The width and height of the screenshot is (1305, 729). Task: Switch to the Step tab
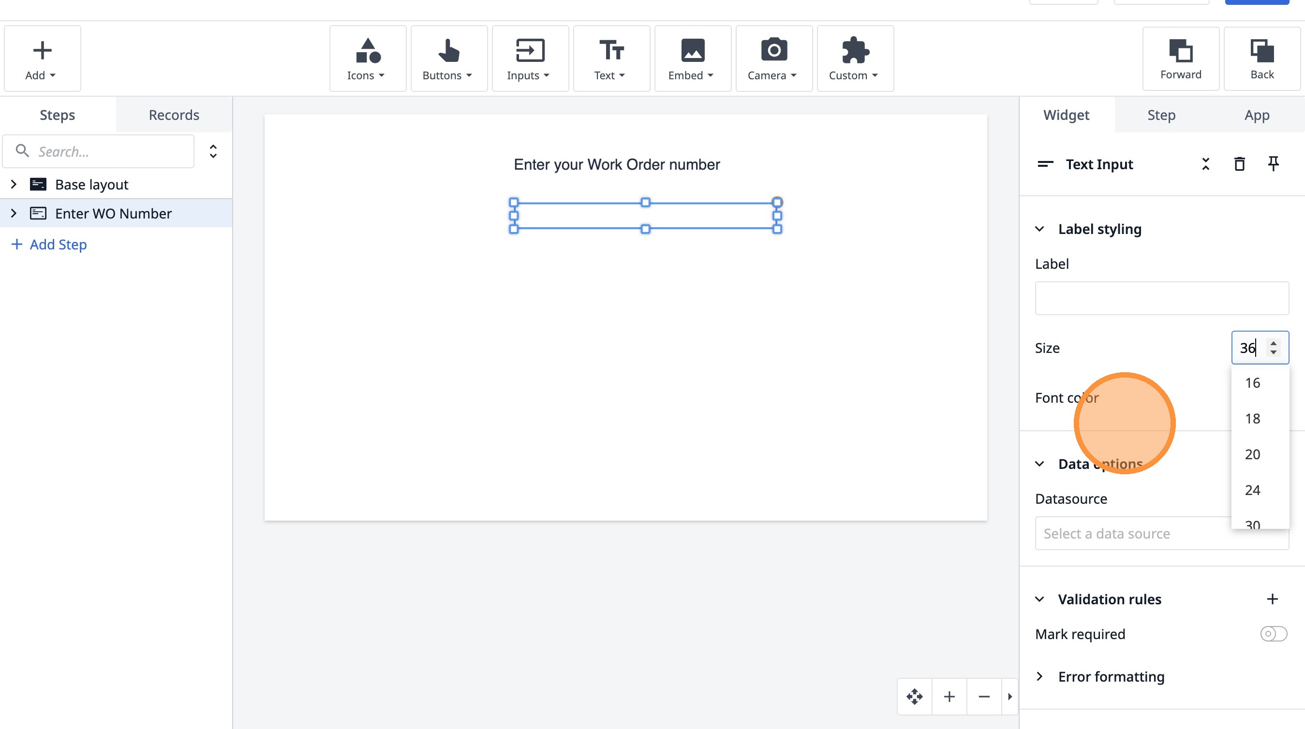[1161, 115]
